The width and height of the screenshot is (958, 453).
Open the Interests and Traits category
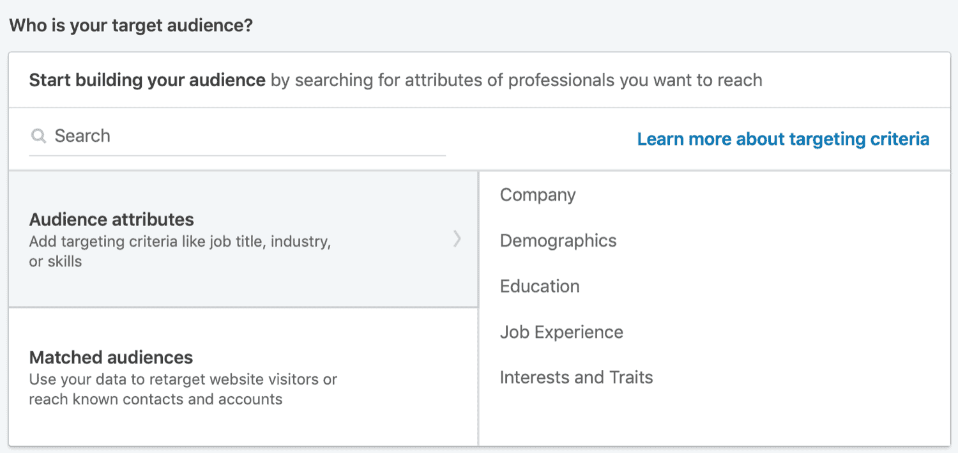click(576, 378)
